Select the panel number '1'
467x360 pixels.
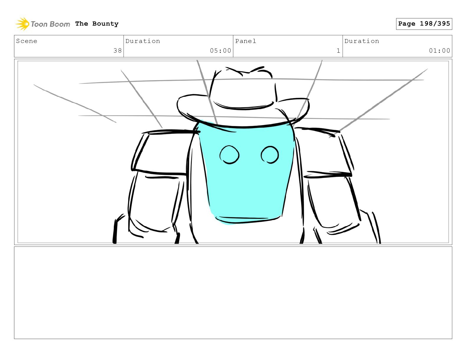click(338, 51)
